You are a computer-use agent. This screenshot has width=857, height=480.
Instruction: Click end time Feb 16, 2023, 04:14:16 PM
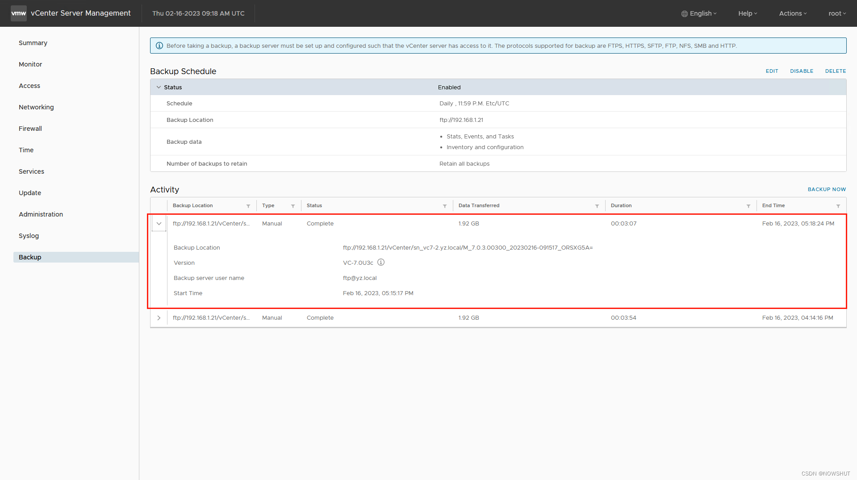pyautogui.click(x=798, y=318)
